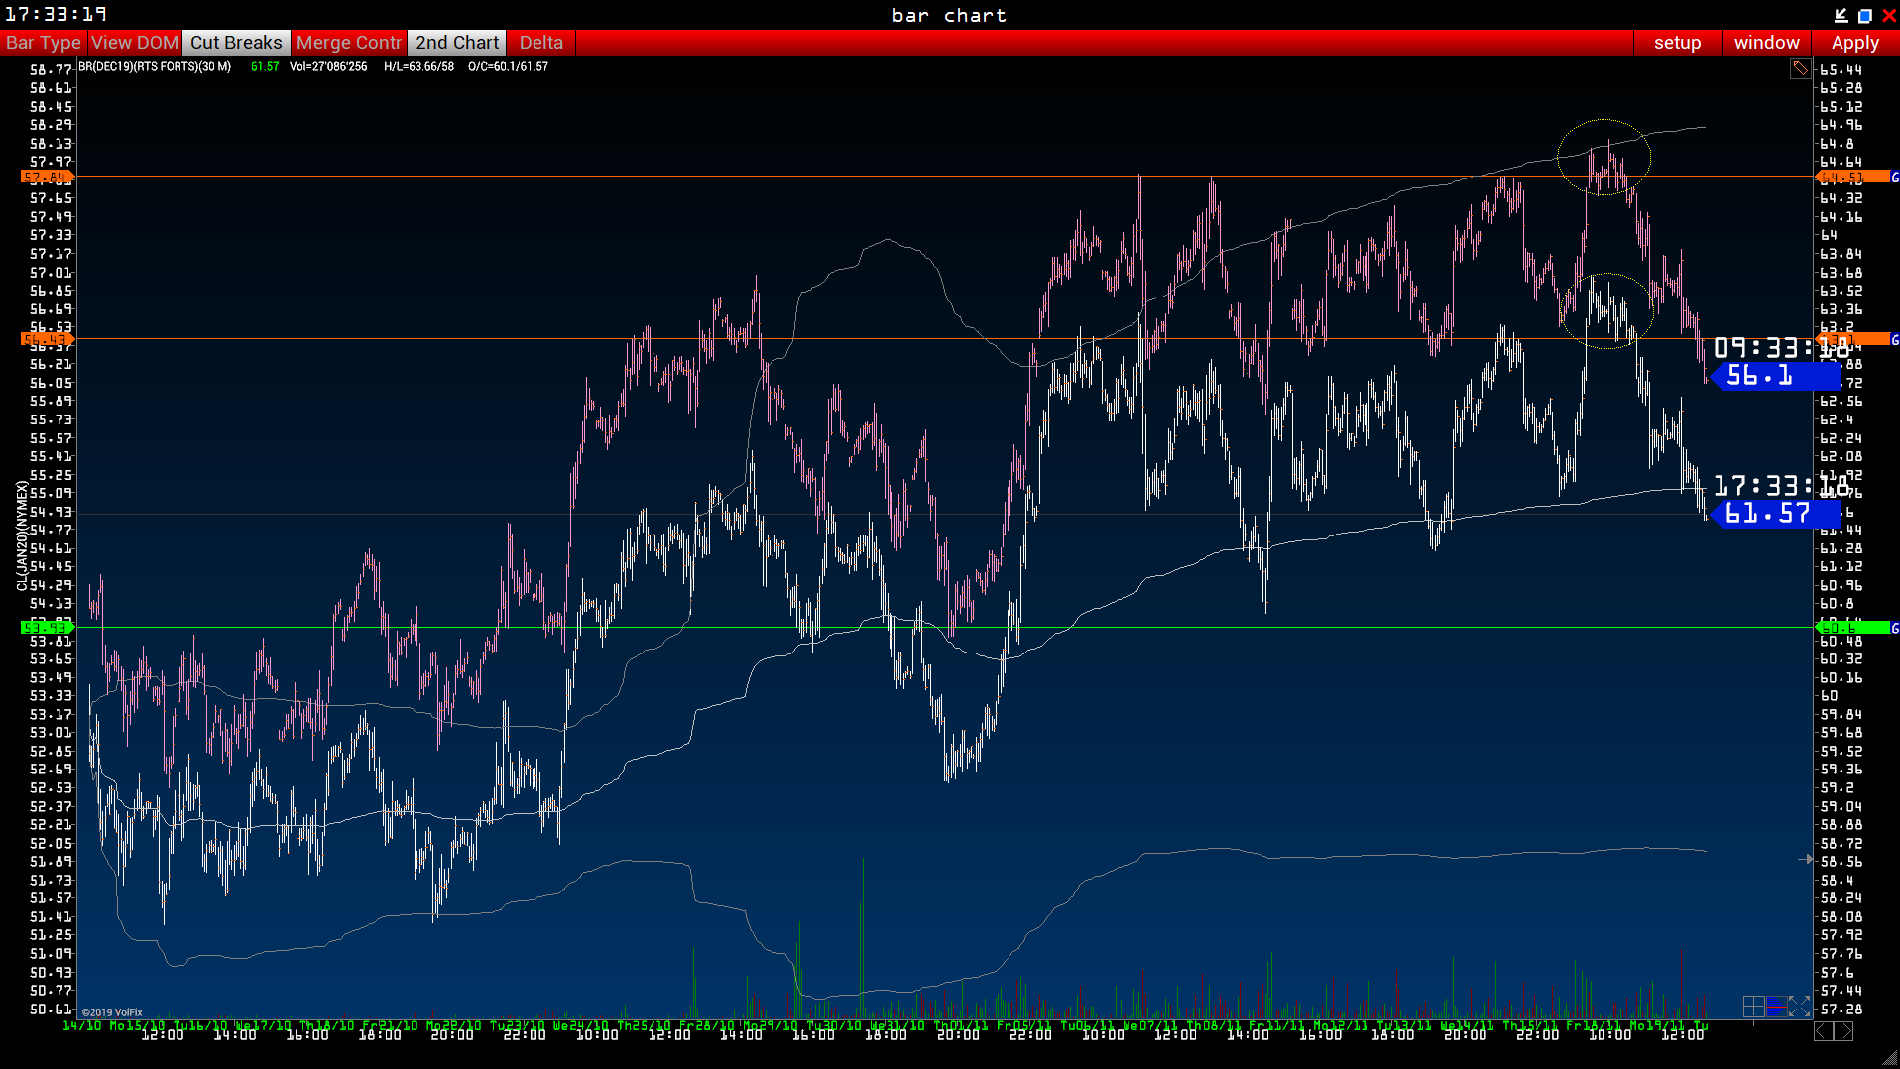Click the volume profile histogram icon
The height and width of the screenshot is (1069, 1900).
1776,1007
